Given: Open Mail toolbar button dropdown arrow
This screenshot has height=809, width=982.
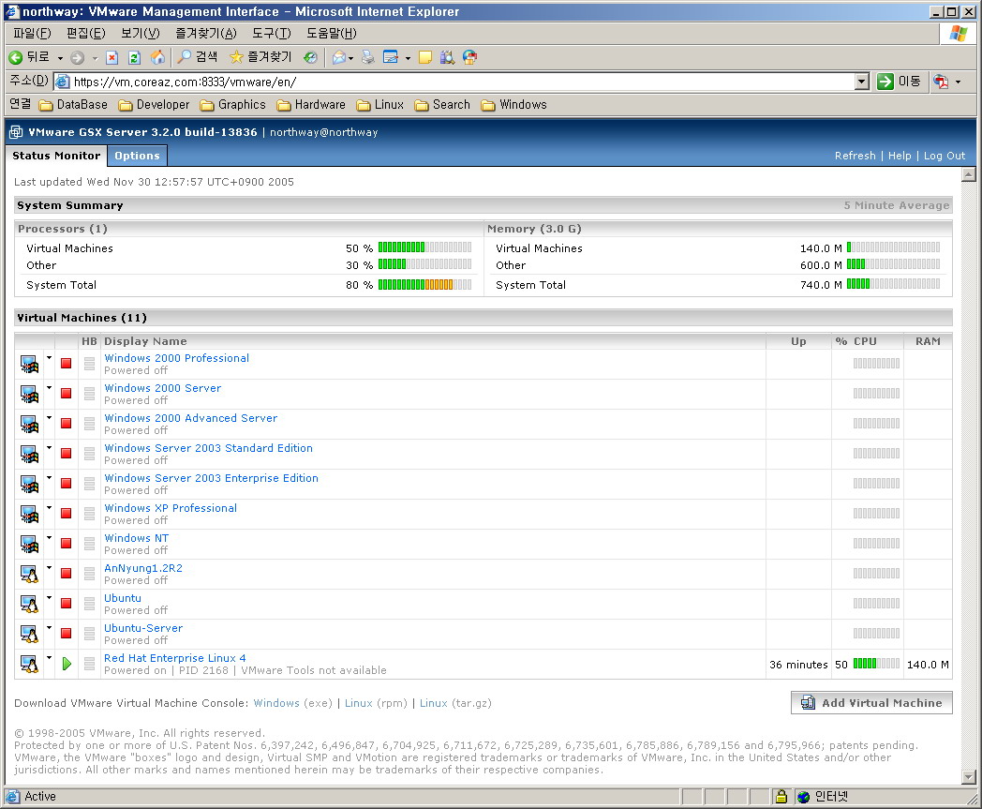Looking at the screenshot, I should tap(350, 58).
